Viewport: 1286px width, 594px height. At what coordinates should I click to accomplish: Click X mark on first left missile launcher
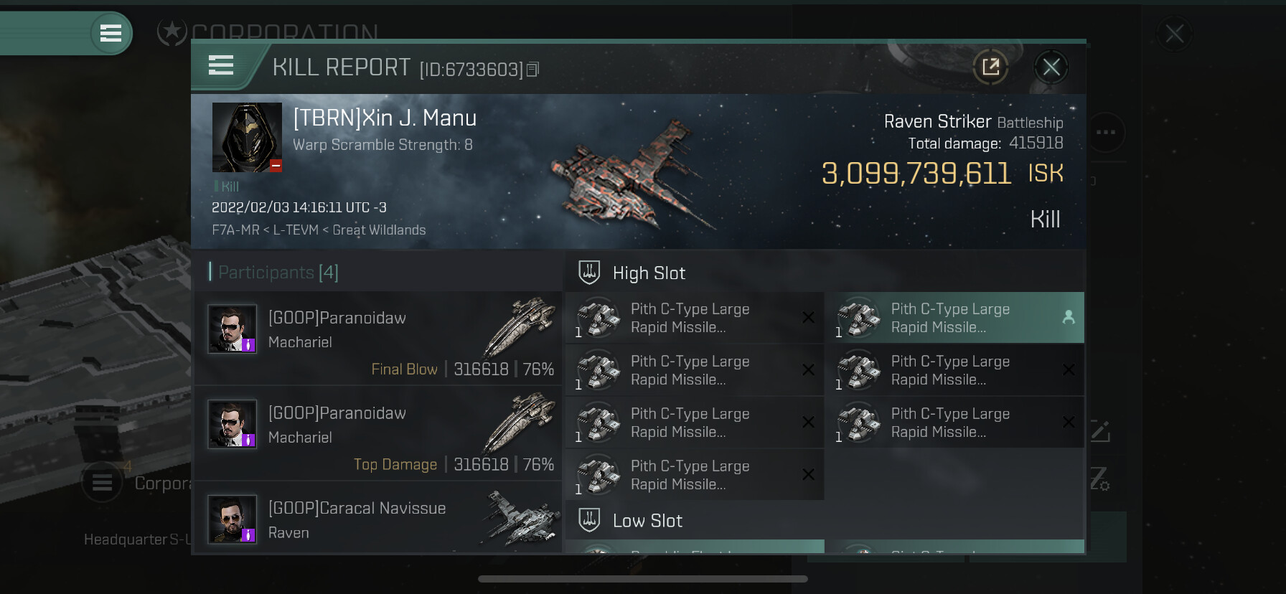(808, 317)
